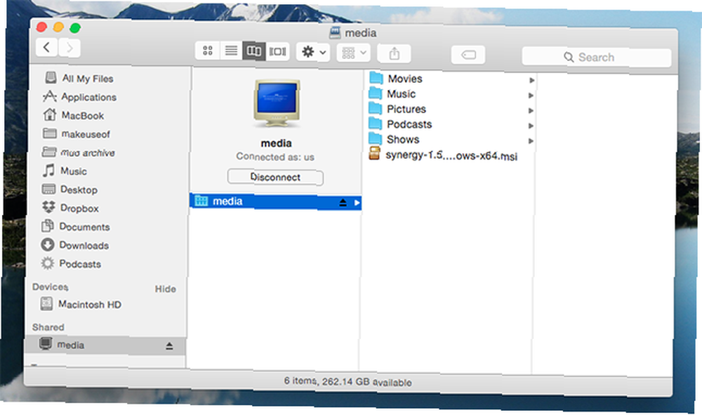
Task: Hide the Devices section
Action: (165, 289)
